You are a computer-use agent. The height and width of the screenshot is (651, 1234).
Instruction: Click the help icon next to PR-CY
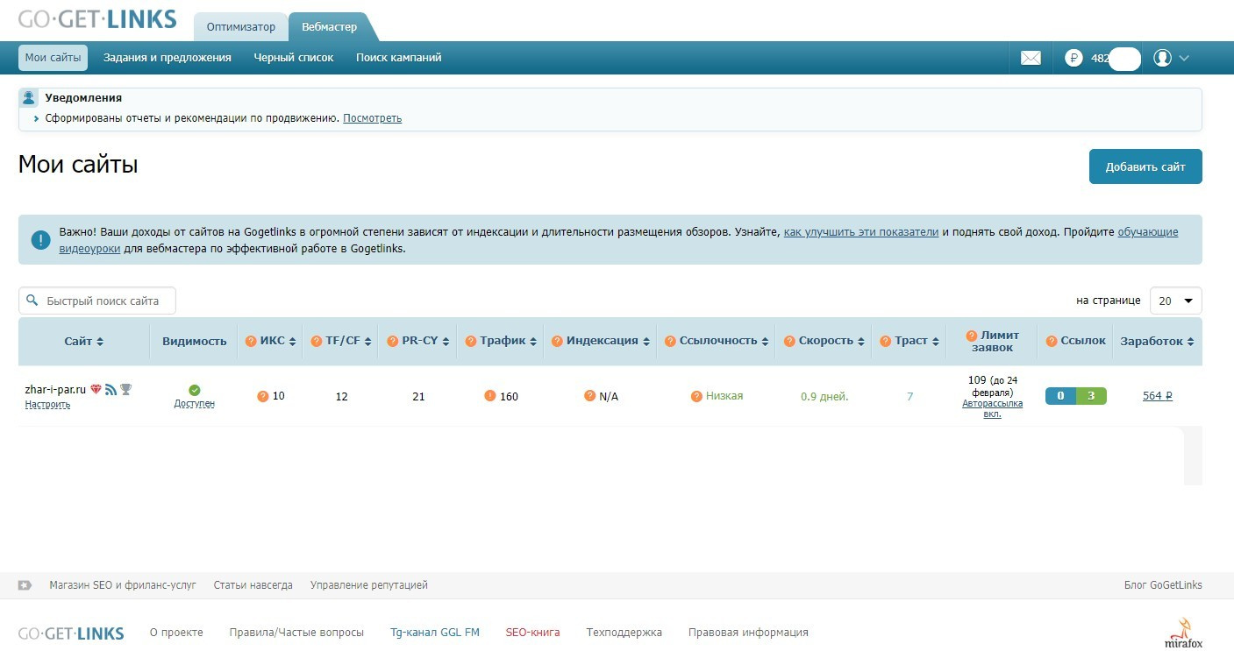click(392, 341)
